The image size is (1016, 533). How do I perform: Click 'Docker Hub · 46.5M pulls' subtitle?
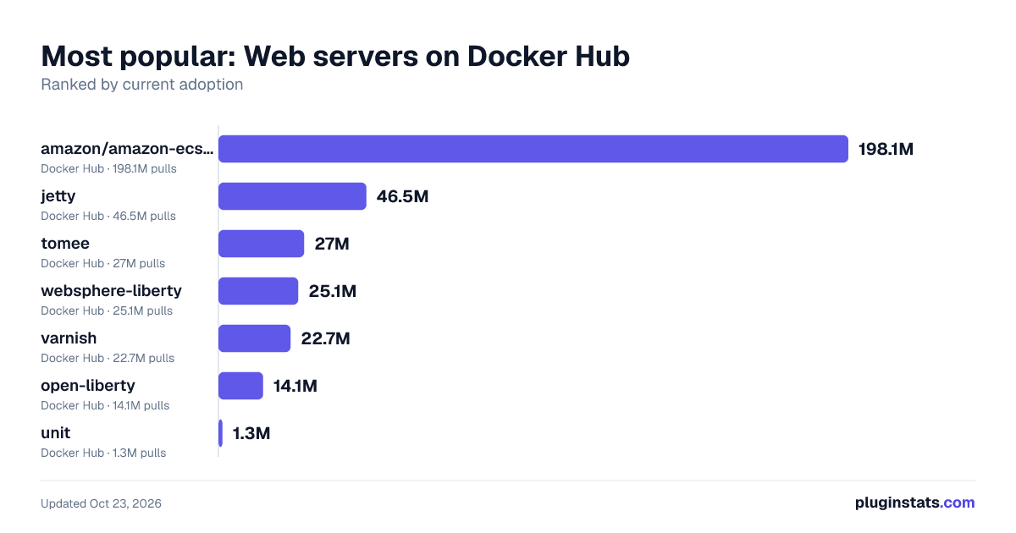point(108,216)
